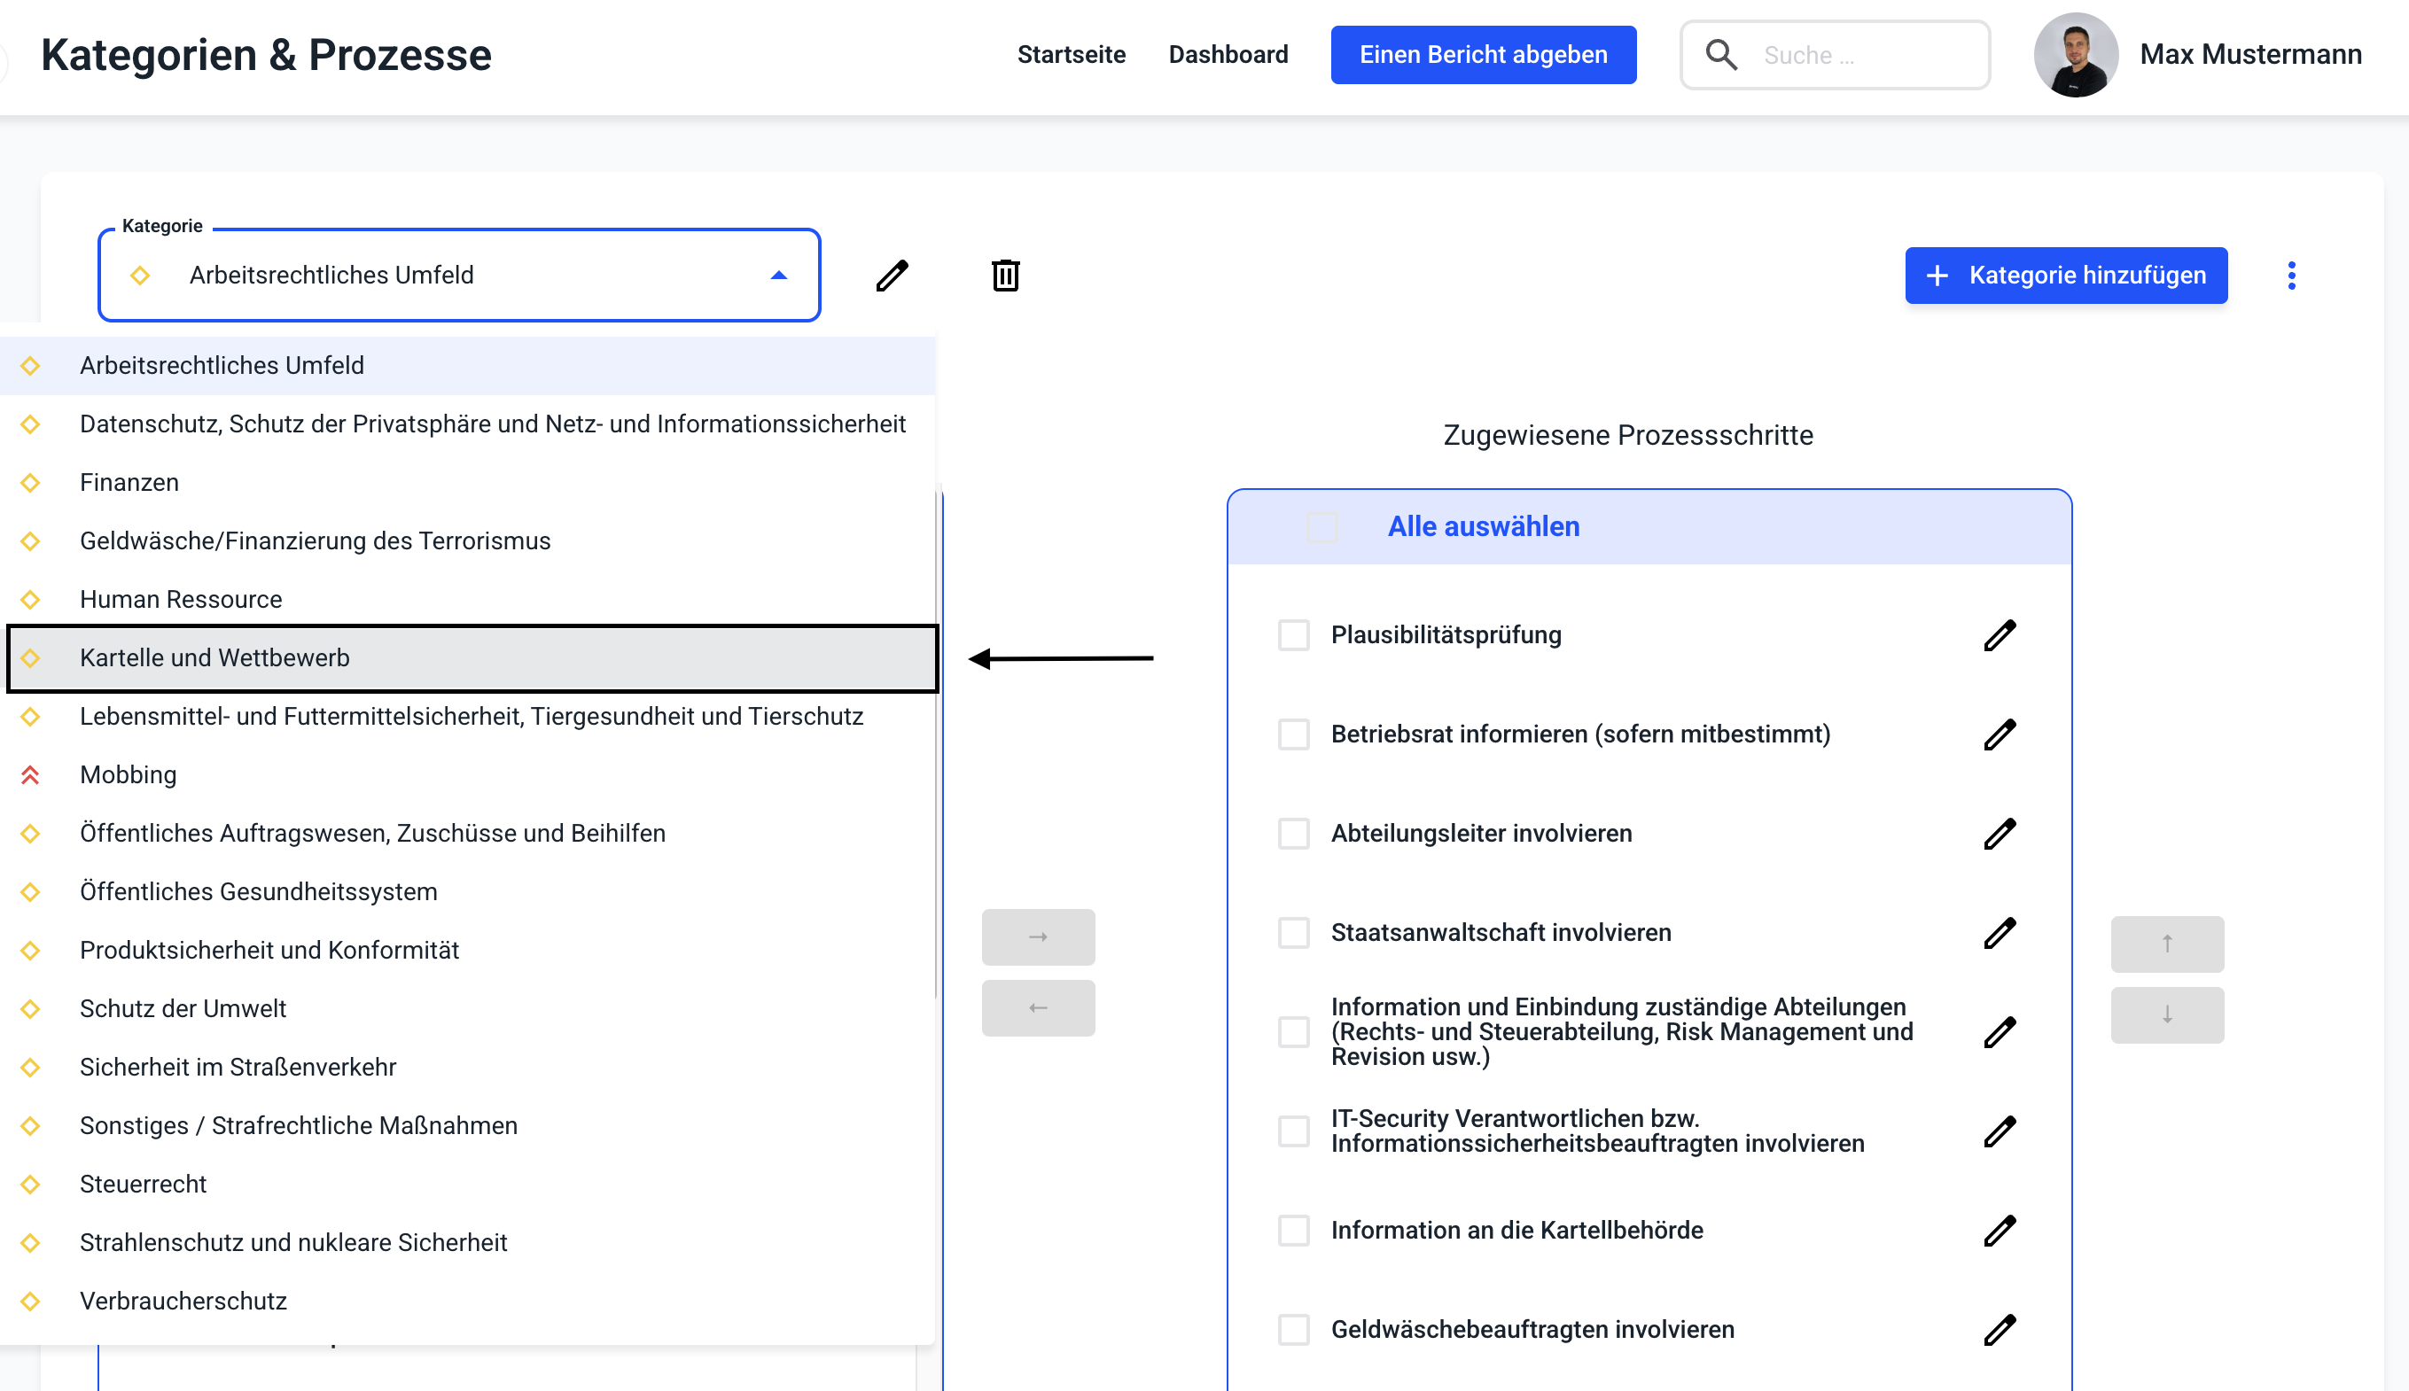This screenshot has height=1391, width=2409.
Task: Collapse the Kategorie dropdown arrow
Action: pos(779,276)
